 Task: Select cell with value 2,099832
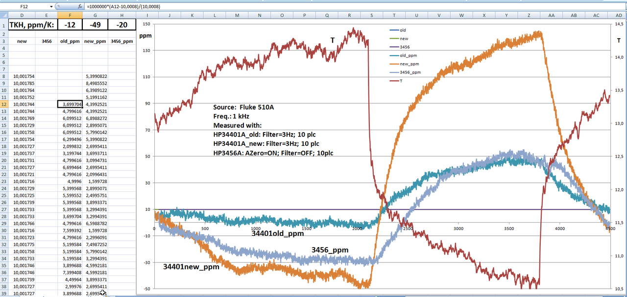(x=70, y=146)
